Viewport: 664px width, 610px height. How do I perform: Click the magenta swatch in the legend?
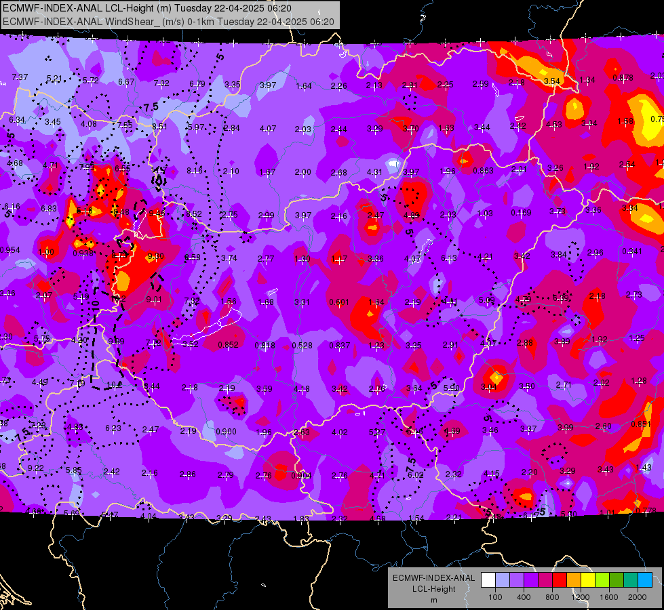[x=545, y=580]
